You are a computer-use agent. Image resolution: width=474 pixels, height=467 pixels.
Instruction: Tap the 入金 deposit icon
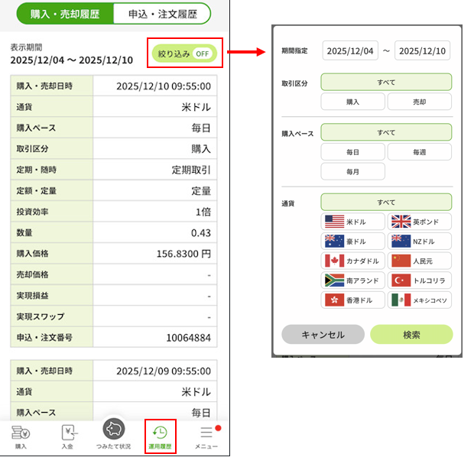[x=68, y=435]
